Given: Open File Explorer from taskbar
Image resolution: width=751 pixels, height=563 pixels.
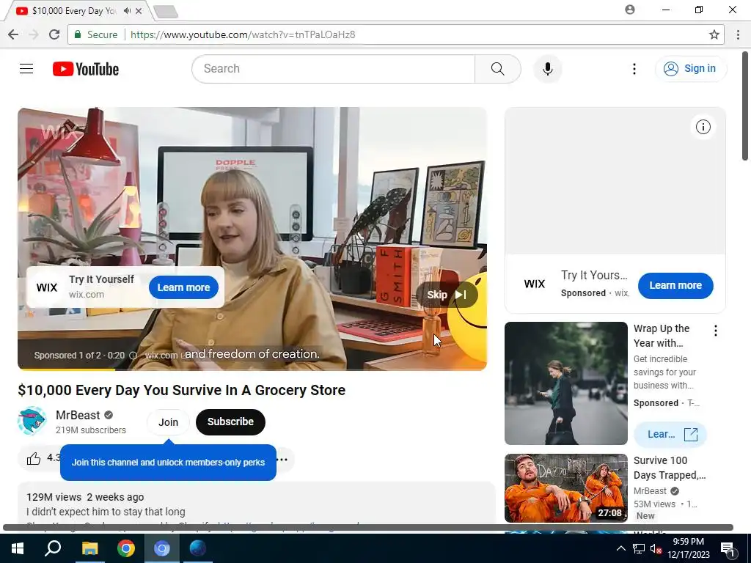Looking at the screenshot, I should click(89, 548).
